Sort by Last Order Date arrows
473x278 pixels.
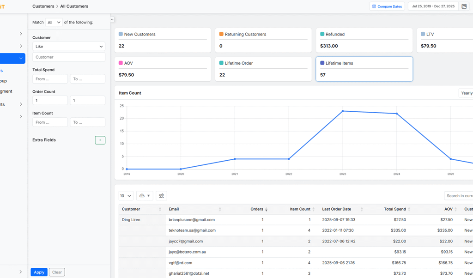362,209
